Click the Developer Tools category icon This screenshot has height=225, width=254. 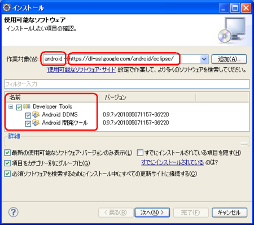click(27, 106)
